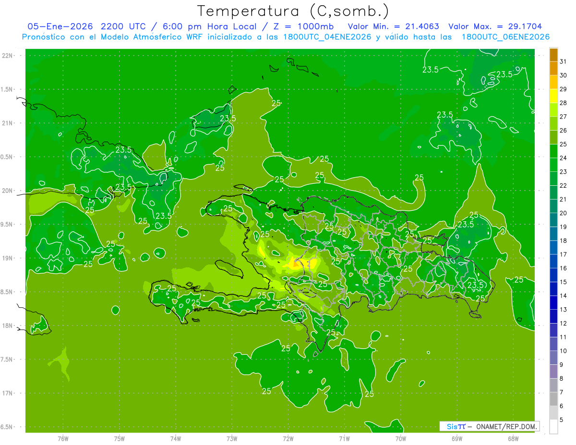The image size is (576, 445).
Task: Click the "21N" latitude axis label
Action: click(8, 123)
